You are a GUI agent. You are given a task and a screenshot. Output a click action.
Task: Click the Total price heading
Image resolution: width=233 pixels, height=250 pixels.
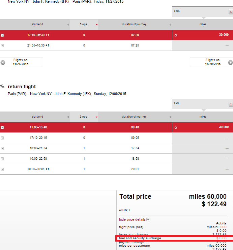tap(135, 196)
